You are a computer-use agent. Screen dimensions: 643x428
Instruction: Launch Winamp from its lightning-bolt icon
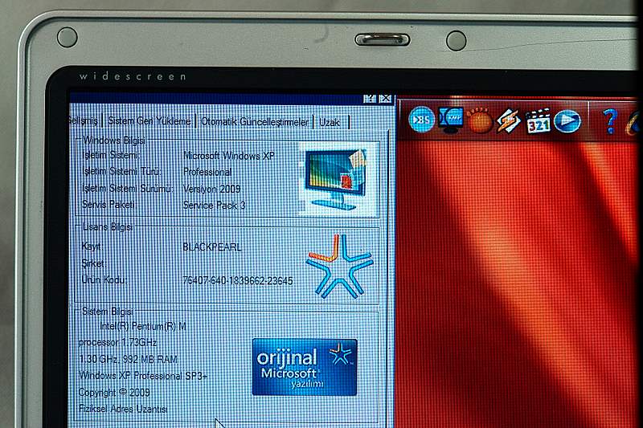(509, 120)
